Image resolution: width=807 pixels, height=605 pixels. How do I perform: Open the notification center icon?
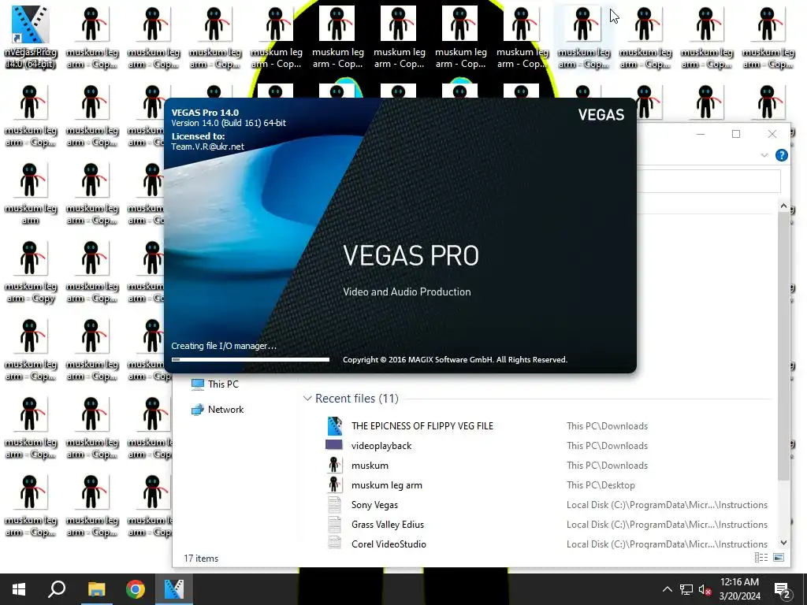tap(783, 589)
